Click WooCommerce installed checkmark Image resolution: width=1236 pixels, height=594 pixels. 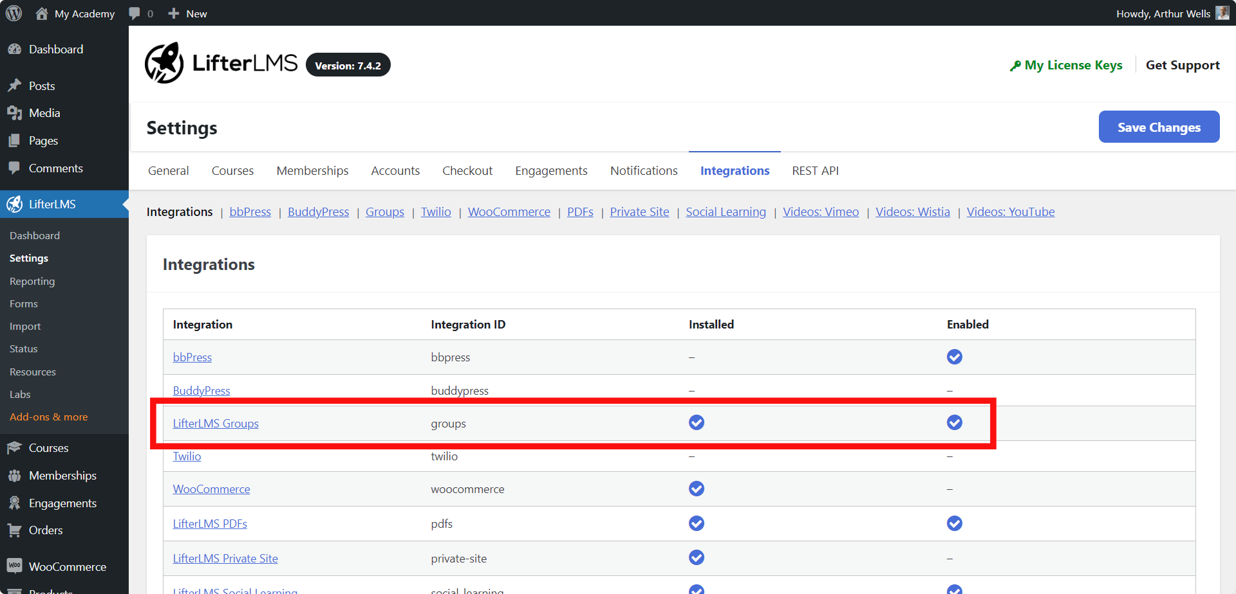coord(697,489)
